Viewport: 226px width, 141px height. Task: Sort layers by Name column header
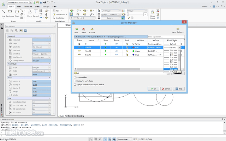[x=92, y=41]
